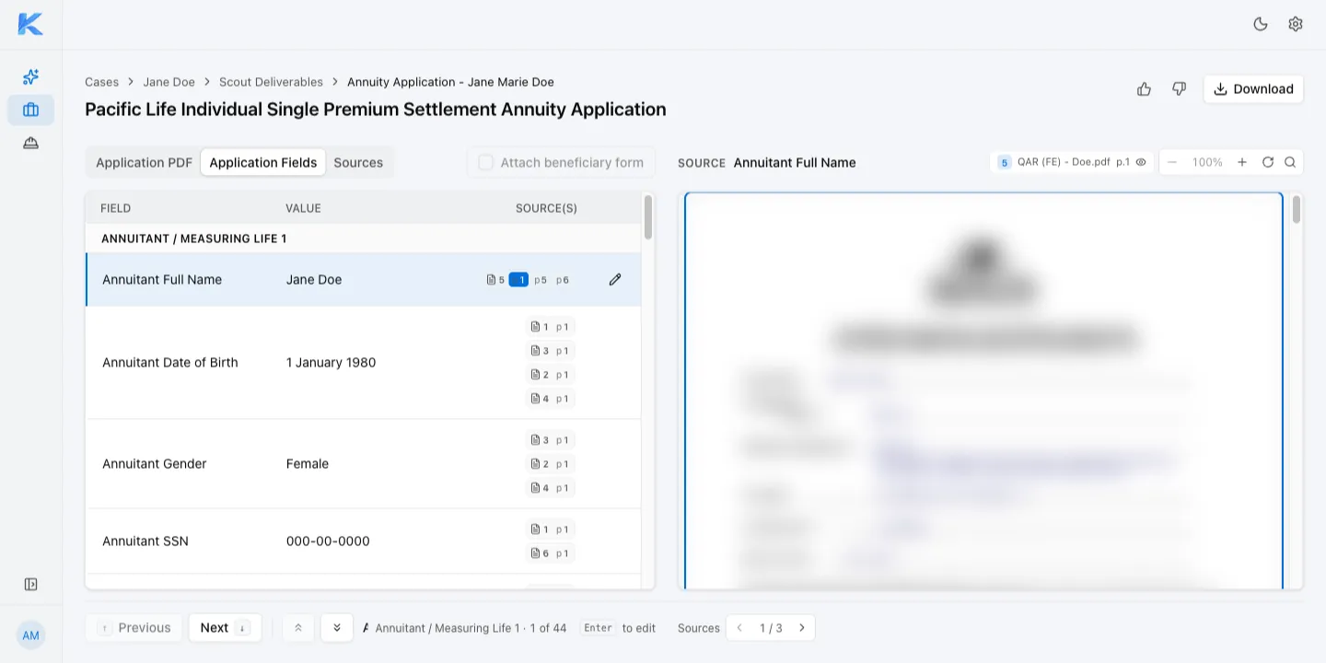Go to next source chevron
The height and width of the screenshot is (663, 1326).
(x=802, y=628)
